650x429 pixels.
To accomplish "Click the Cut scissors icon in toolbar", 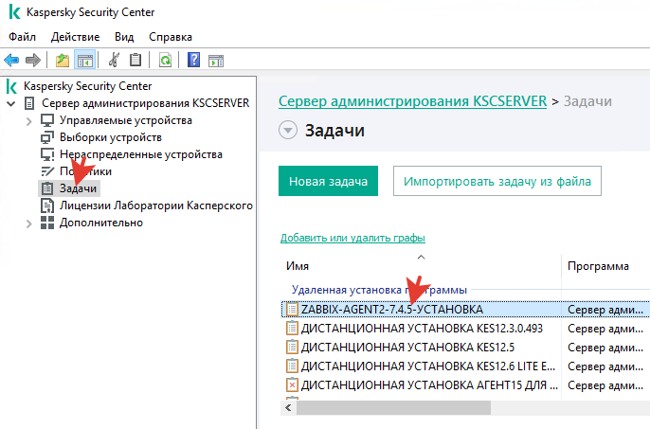I will pos(115,61).
